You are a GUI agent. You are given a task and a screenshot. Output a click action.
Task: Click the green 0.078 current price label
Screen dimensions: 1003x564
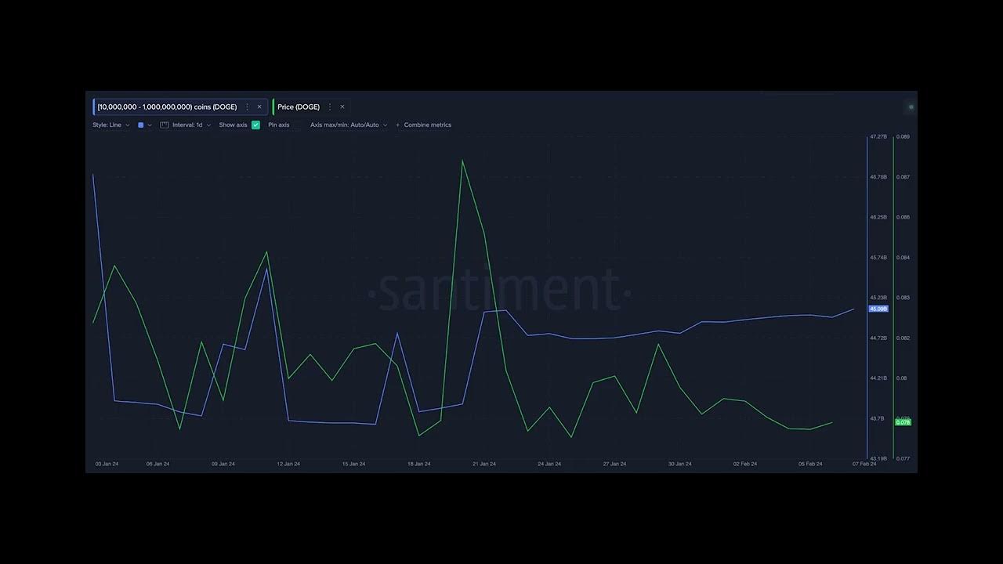click(x=903, y=422)
